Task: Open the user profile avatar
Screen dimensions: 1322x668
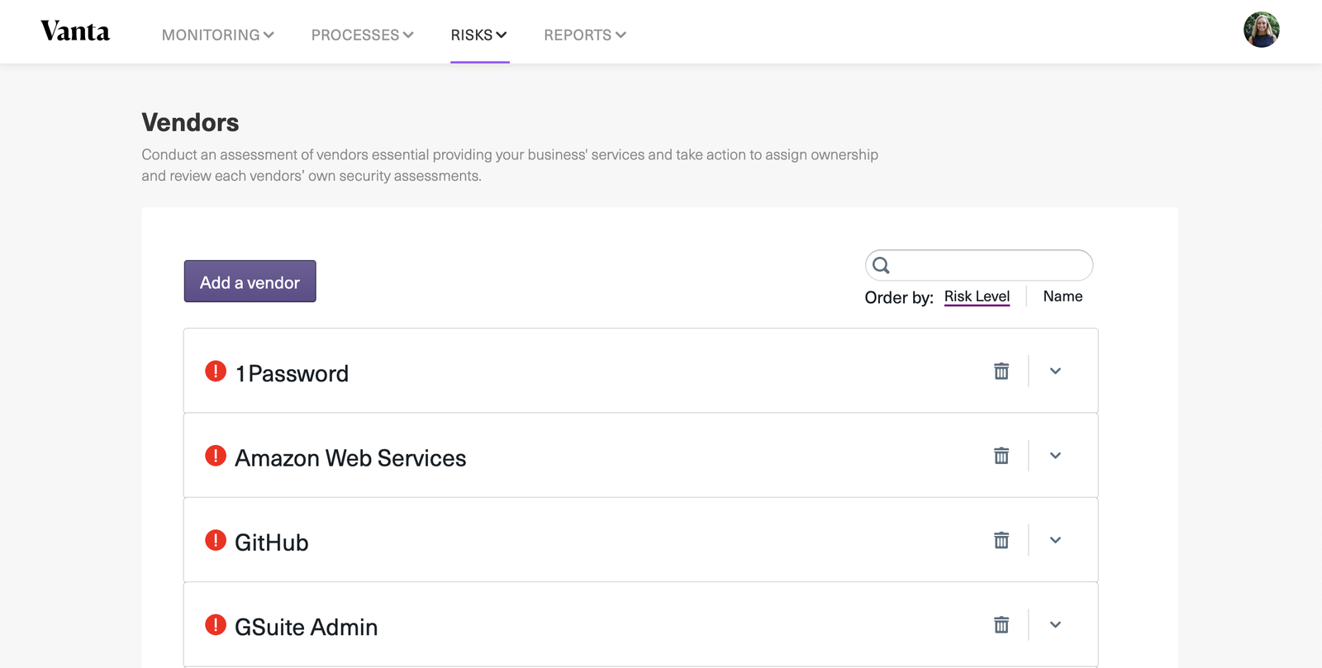Action: [1262, 30]
